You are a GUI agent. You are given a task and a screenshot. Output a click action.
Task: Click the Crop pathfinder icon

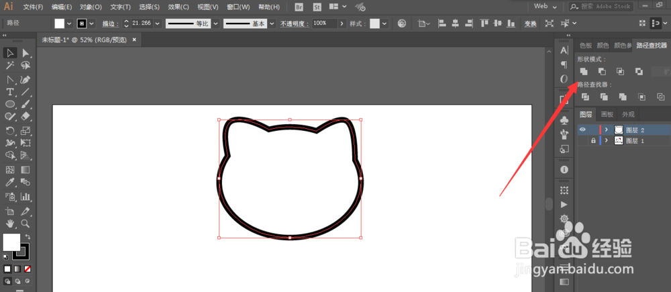641,97
